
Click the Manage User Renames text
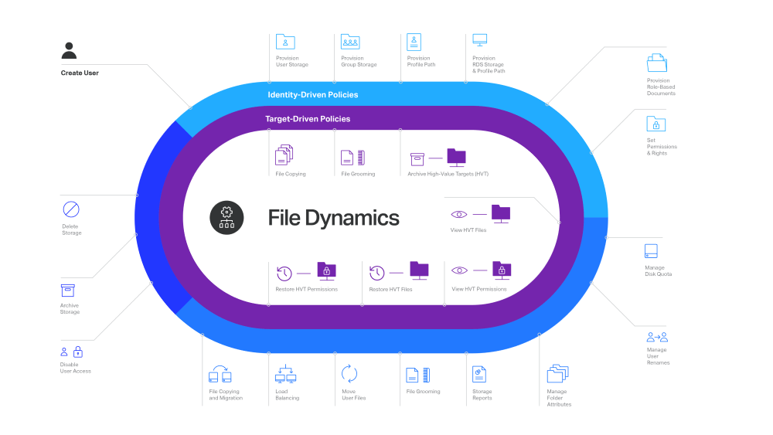pos(658,356)
